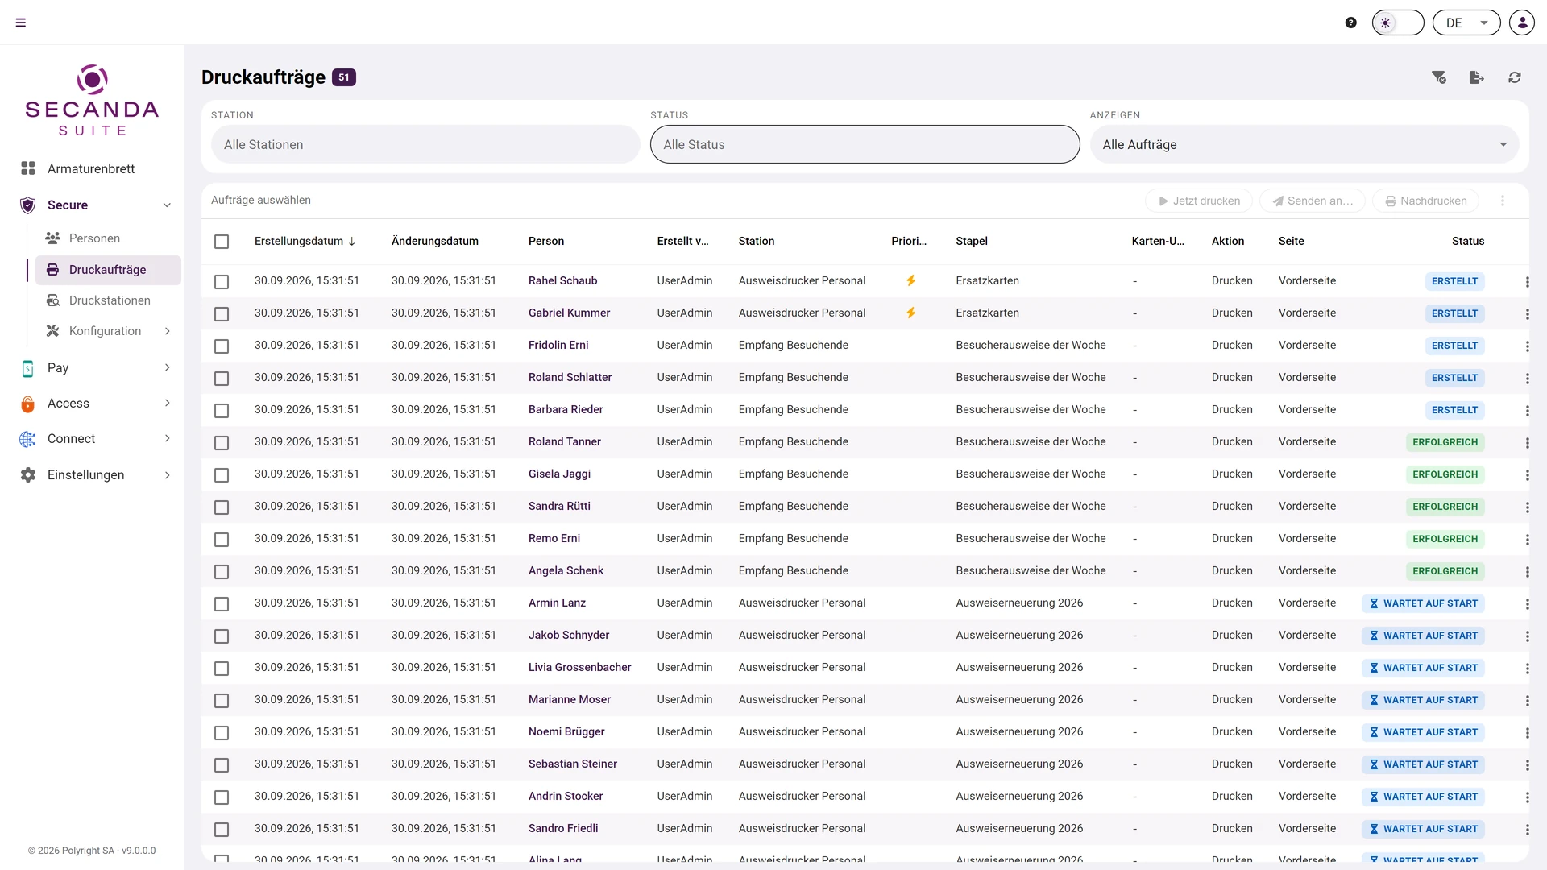The image size is (1547, 870).
Task: Select the Marianne Moser row checkbox
Action: pyautogui.click(x=222, y=701)
